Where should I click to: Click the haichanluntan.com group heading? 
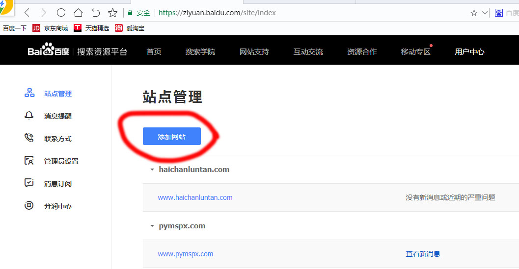[x=194, y=170]
